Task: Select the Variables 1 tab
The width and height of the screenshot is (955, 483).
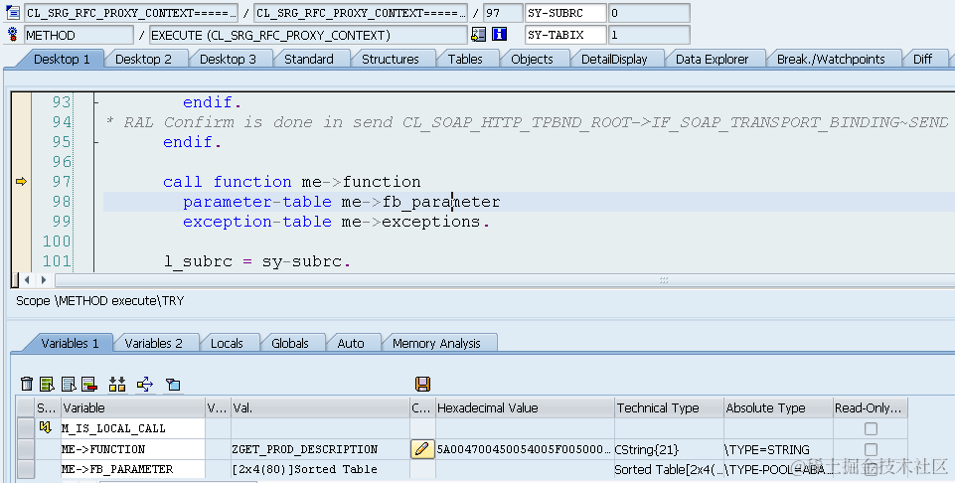Action: [70, 344]
